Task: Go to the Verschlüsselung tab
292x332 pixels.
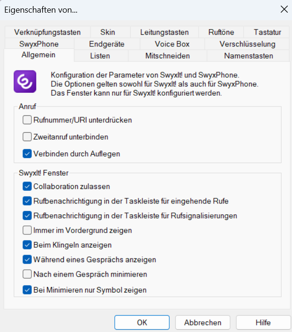Action: [247, 44]
